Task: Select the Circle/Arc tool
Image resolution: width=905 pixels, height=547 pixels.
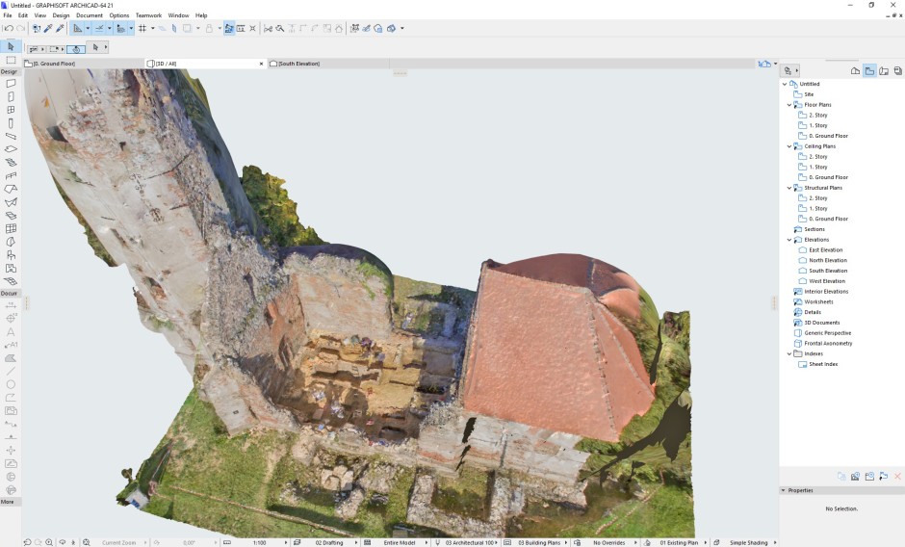Action: point(11,384)
